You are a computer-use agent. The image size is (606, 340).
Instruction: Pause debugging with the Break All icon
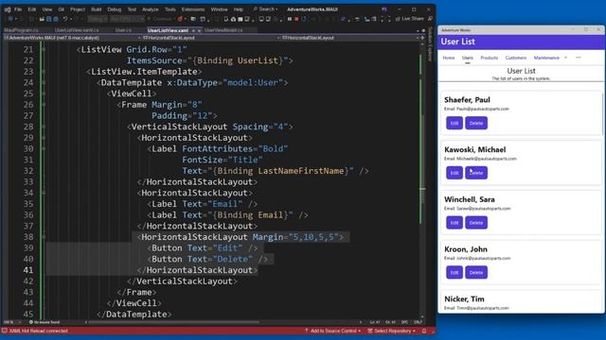[290, 19]
